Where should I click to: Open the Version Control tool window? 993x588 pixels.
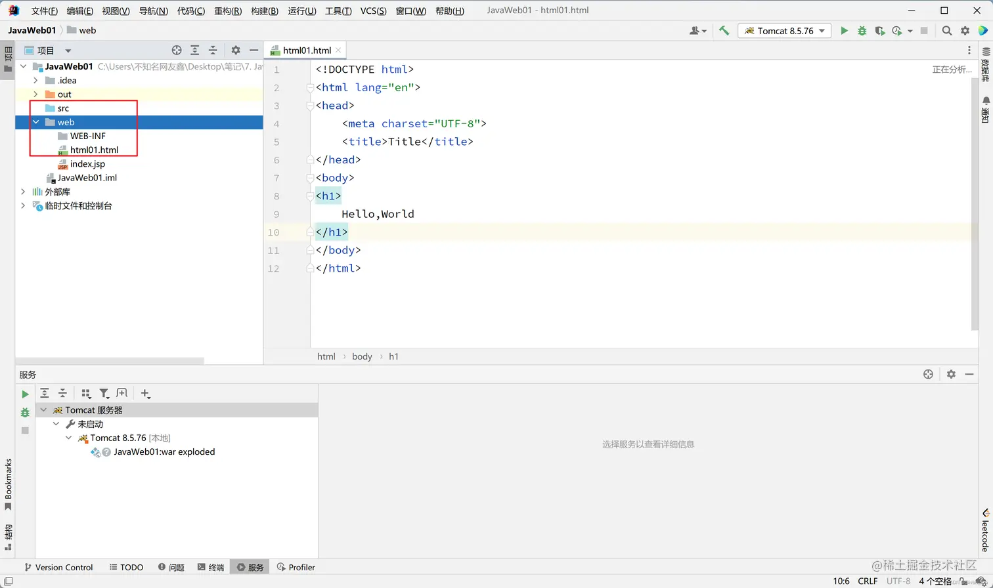click(58, 567)
